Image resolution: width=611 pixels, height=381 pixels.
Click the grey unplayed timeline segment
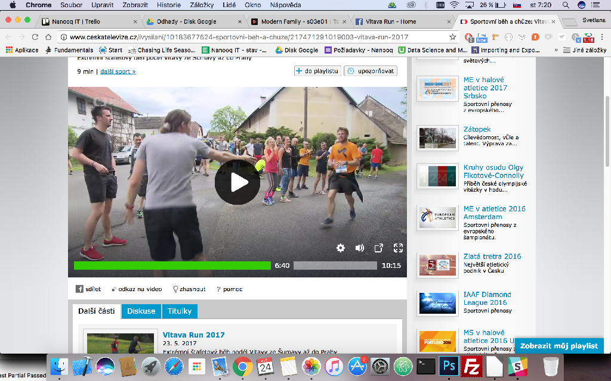click(335, 266)
